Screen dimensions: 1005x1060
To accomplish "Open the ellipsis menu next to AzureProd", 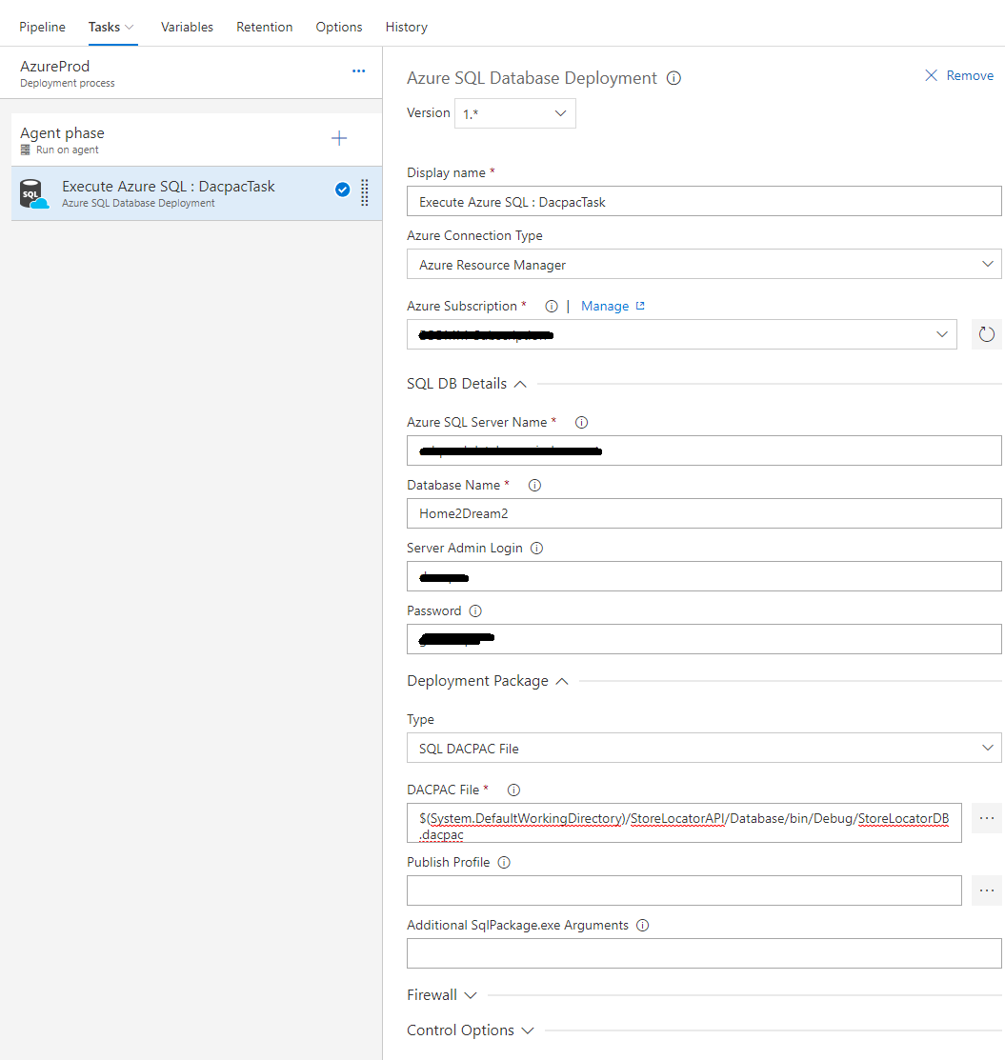I will 358,70.
